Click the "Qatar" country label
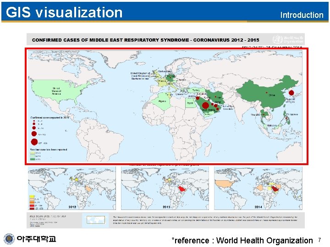This screenshot has width=330, height=247. tap(218, 102)
